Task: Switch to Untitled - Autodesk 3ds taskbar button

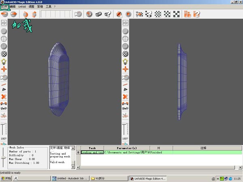Action: click(70, 178)
